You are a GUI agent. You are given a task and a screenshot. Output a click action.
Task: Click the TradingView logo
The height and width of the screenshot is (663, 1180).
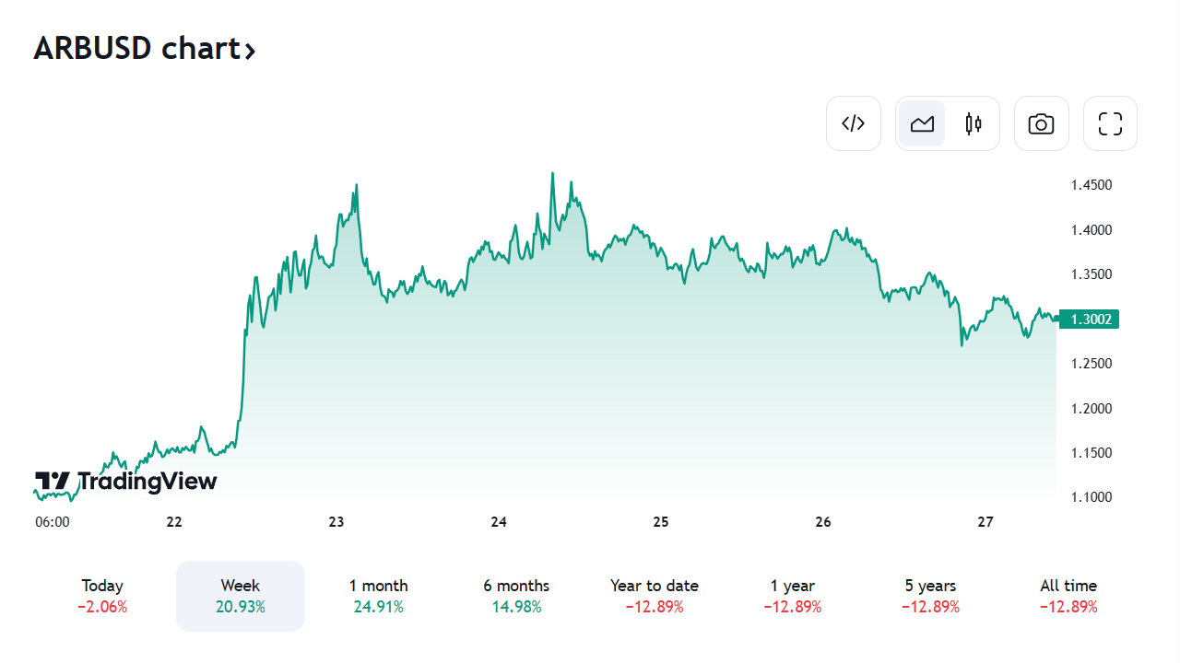[x=126, y=482]
